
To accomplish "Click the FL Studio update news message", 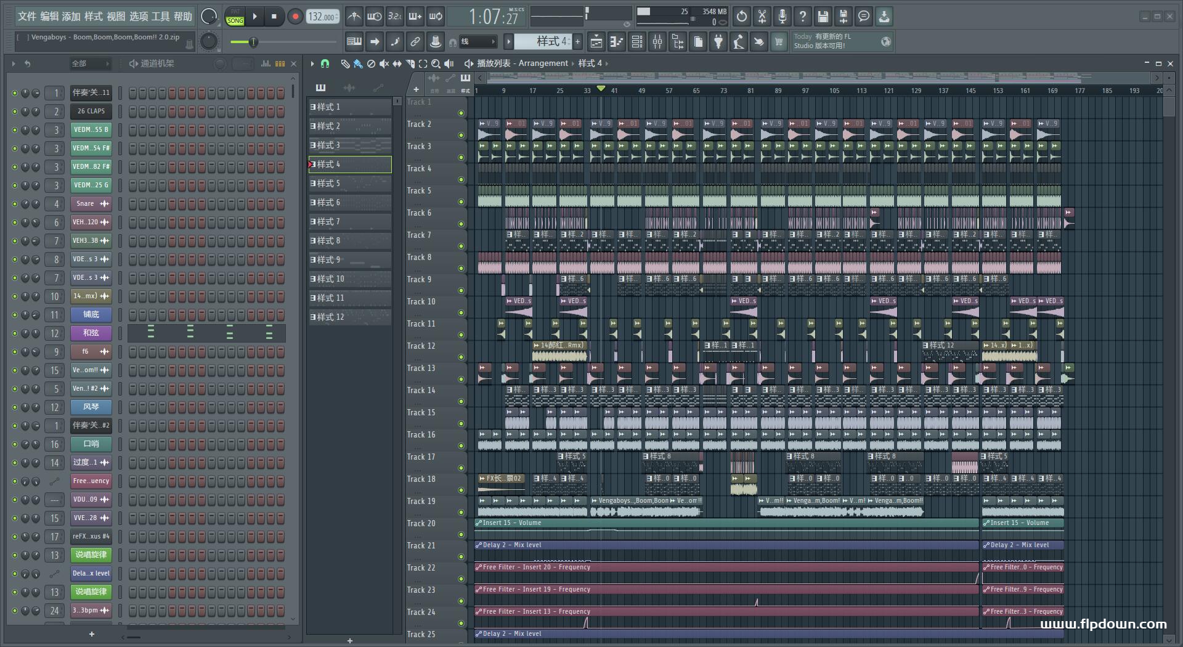I will pyautogui.click(x=842, y=41).
